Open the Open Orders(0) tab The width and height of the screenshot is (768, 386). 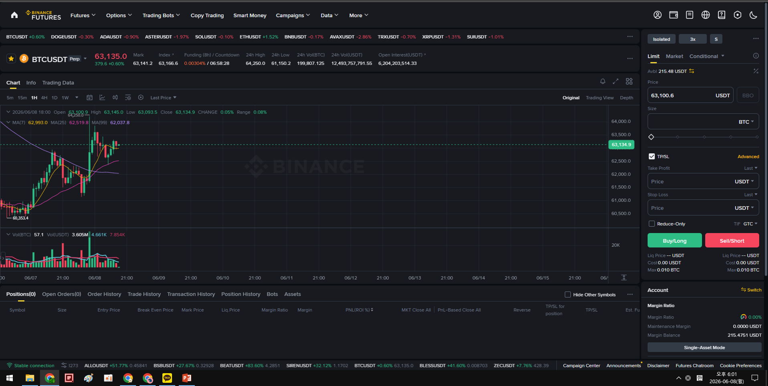61,294
